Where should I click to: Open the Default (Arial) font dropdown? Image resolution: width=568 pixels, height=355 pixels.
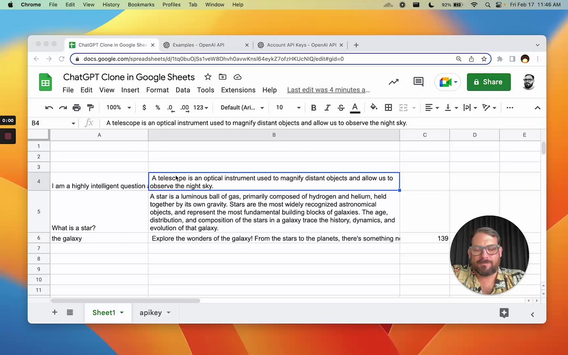(242, 107)
